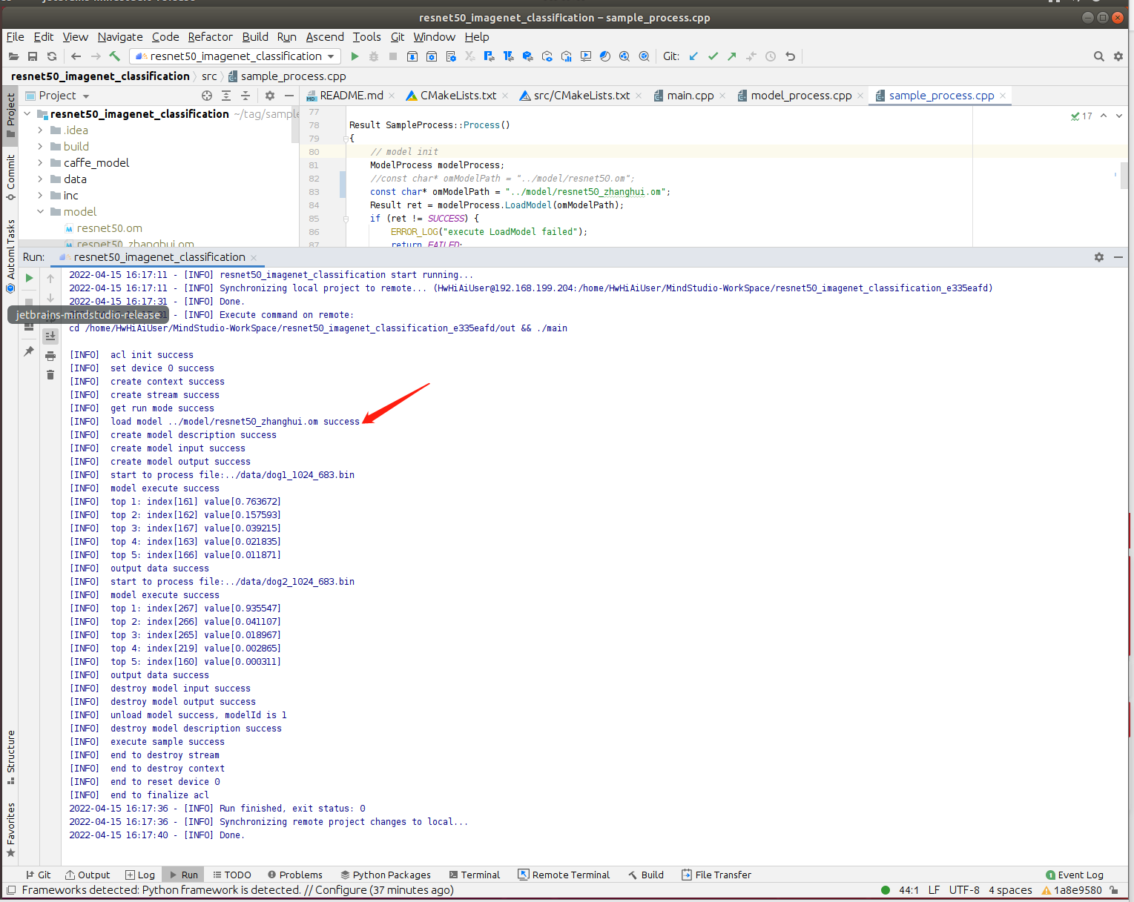Run the project with the green toolbar play button

[355, 56]
